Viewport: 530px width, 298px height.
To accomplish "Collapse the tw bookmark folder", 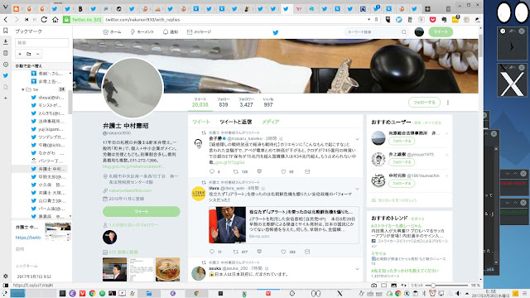I will coord(22,89).
